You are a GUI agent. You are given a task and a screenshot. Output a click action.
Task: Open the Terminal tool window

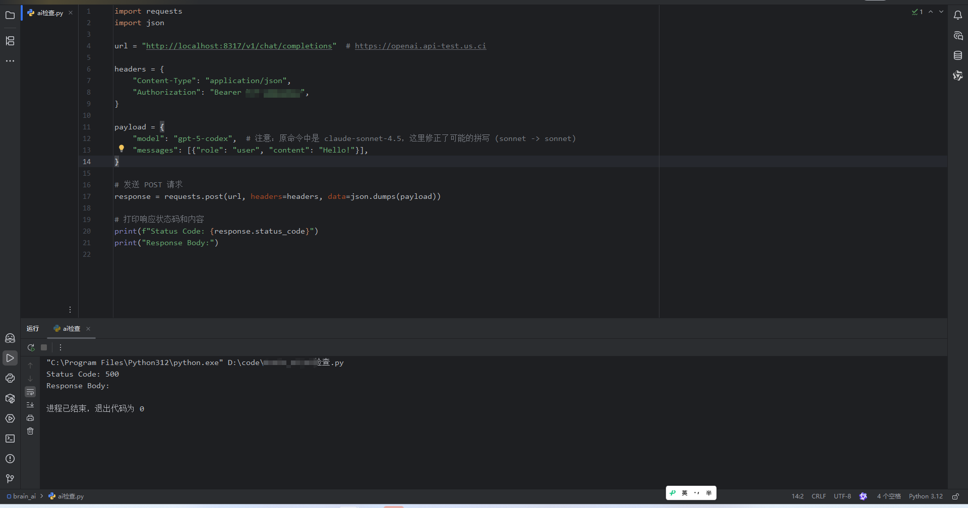10,439
